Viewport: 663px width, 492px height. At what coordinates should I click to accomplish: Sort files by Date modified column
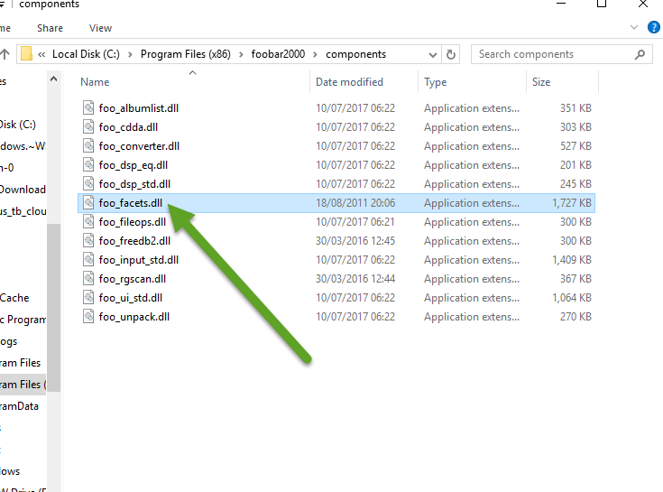349,82
